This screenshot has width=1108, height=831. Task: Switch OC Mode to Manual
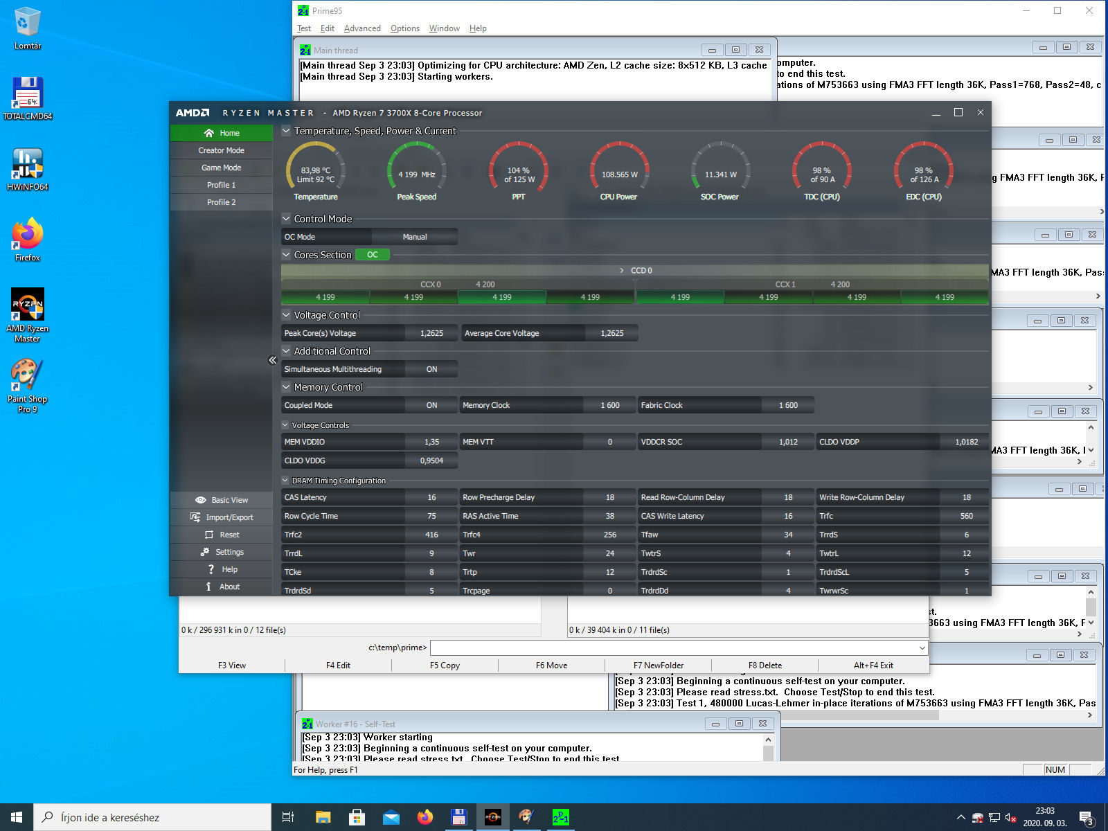[x=415, y=237]
